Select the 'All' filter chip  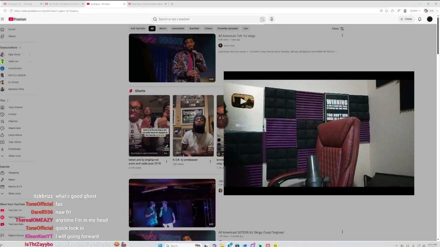pos(152,28)
